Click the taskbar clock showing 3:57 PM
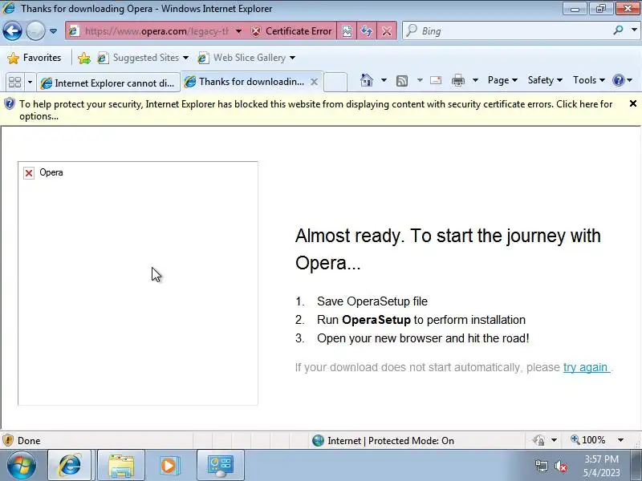The image size is (642, 481). coord(601,466)
